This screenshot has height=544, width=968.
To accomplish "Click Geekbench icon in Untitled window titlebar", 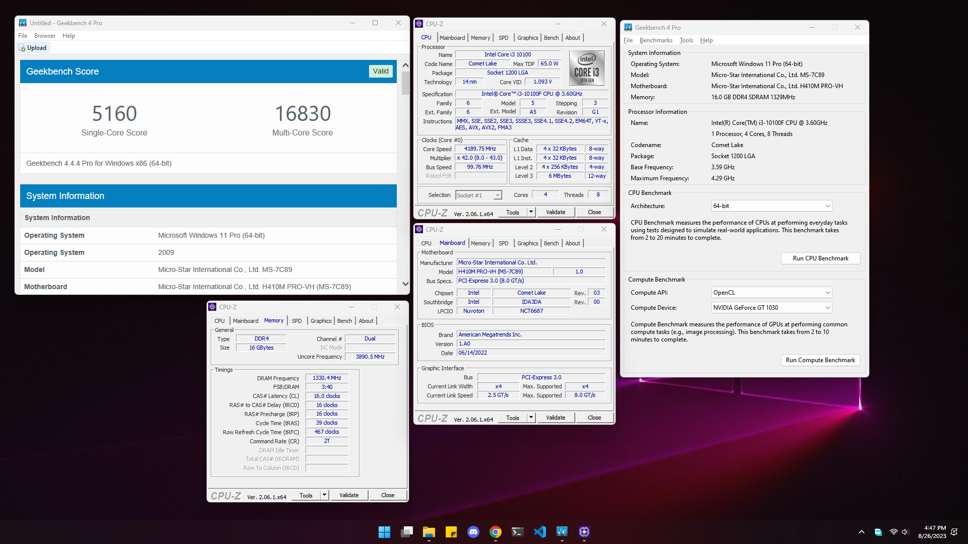I will [x=23, y=23].
